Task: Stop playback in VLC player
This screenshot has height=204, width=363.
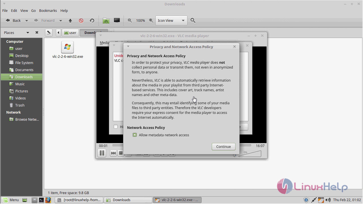Action: click(121, 153)
